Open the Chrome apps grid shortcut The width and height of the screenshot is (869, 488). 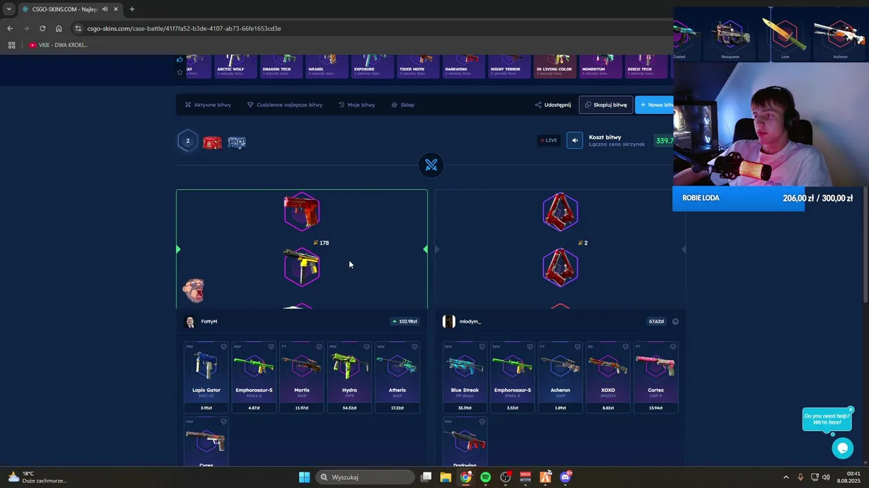12,45
